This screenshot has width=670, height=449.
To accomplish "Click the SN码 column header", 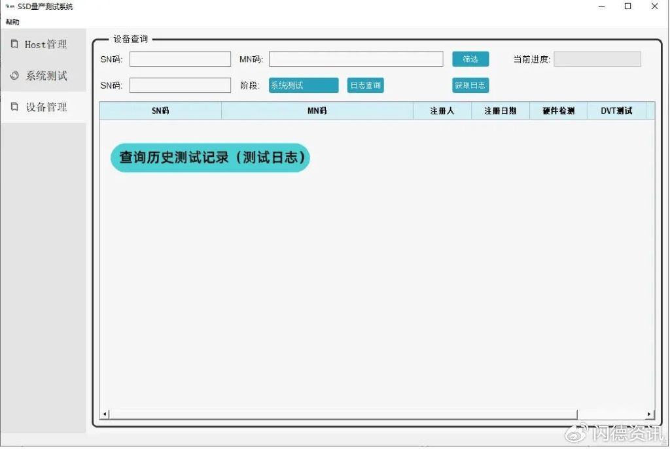I will 160,110.
